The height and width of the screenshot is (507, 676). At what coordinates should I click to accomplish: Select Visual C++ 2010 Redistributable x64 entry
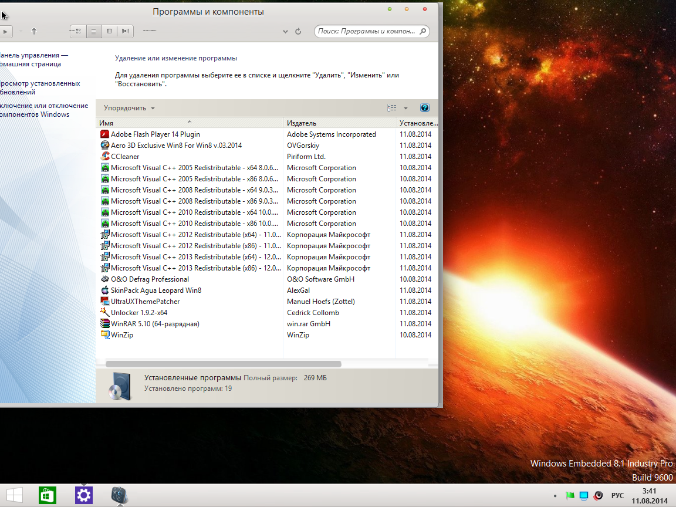[x=194, y=212]
